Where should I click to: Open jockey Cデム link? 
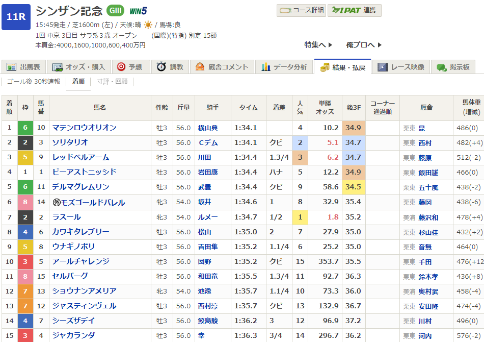coord(208,142)
